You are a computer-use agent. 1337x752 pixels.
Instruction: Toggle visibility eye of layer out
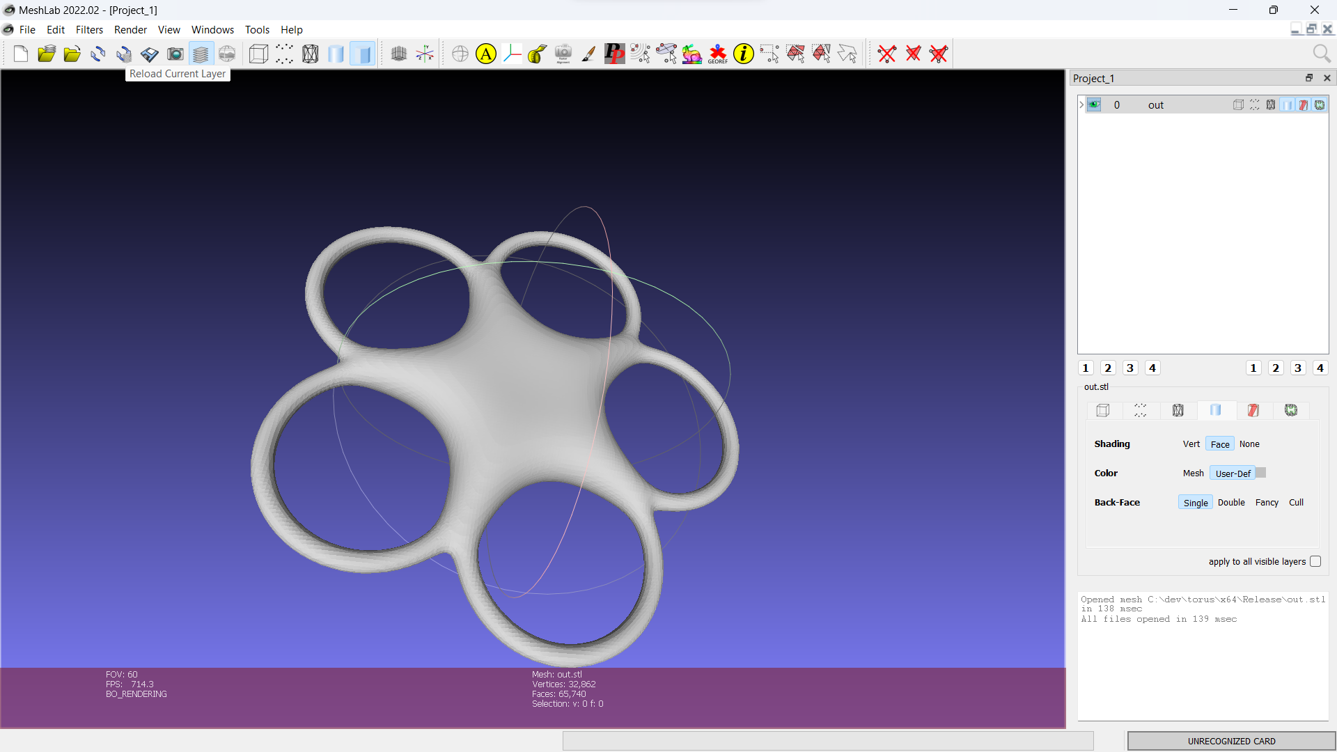(x=1094, y=105)
